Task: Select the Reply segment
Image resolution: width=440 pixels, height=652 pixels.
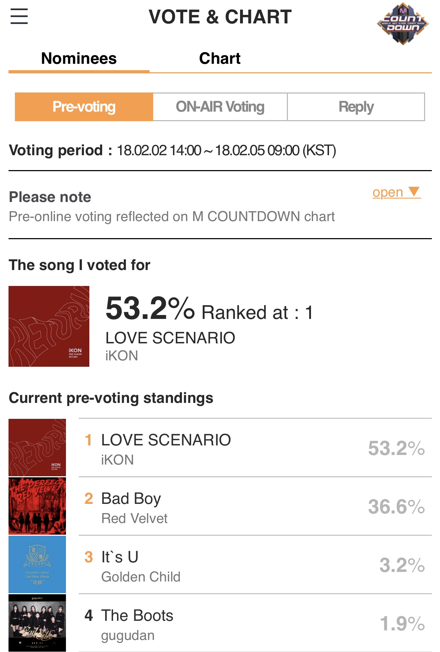Action: pyautogui.click(x=356, y=107)
